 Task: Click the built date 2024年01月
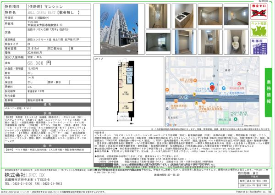pos(34,53)
